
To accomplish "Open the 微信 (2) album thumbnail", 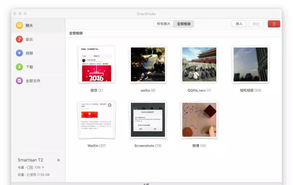I will (97, 64).
